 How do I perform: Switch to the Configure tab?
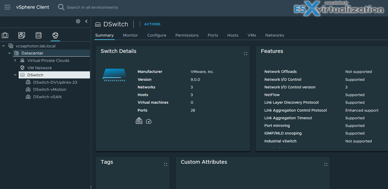[157, 35]
